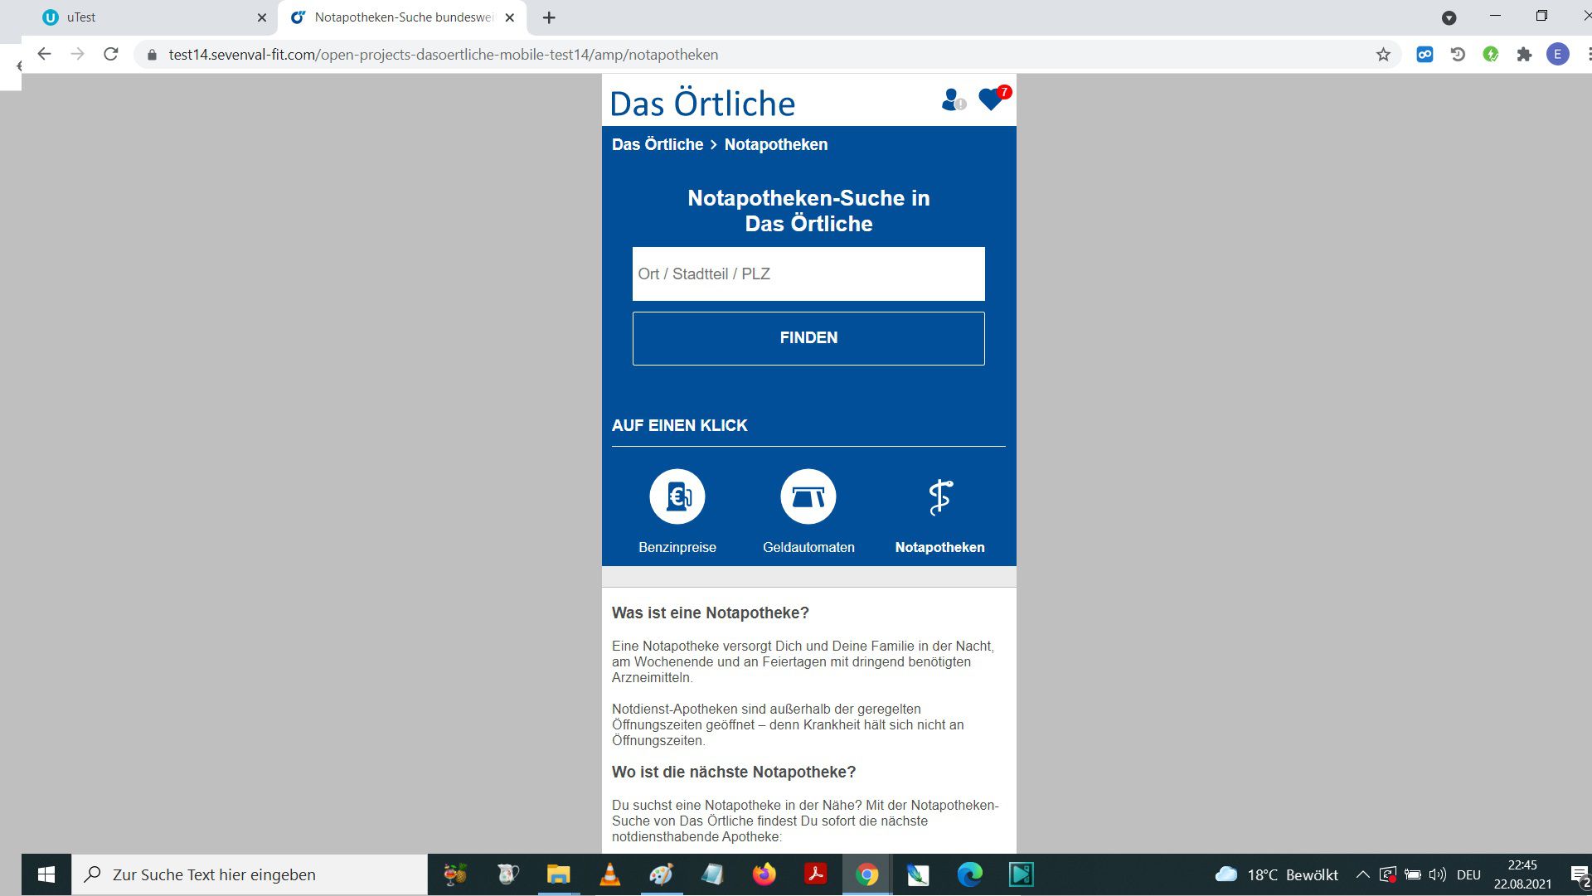The height and width of the screenshot is (896, 1592).
Task: Select the Notapotheken-Suche tab
Action: (x=401, y=17)
